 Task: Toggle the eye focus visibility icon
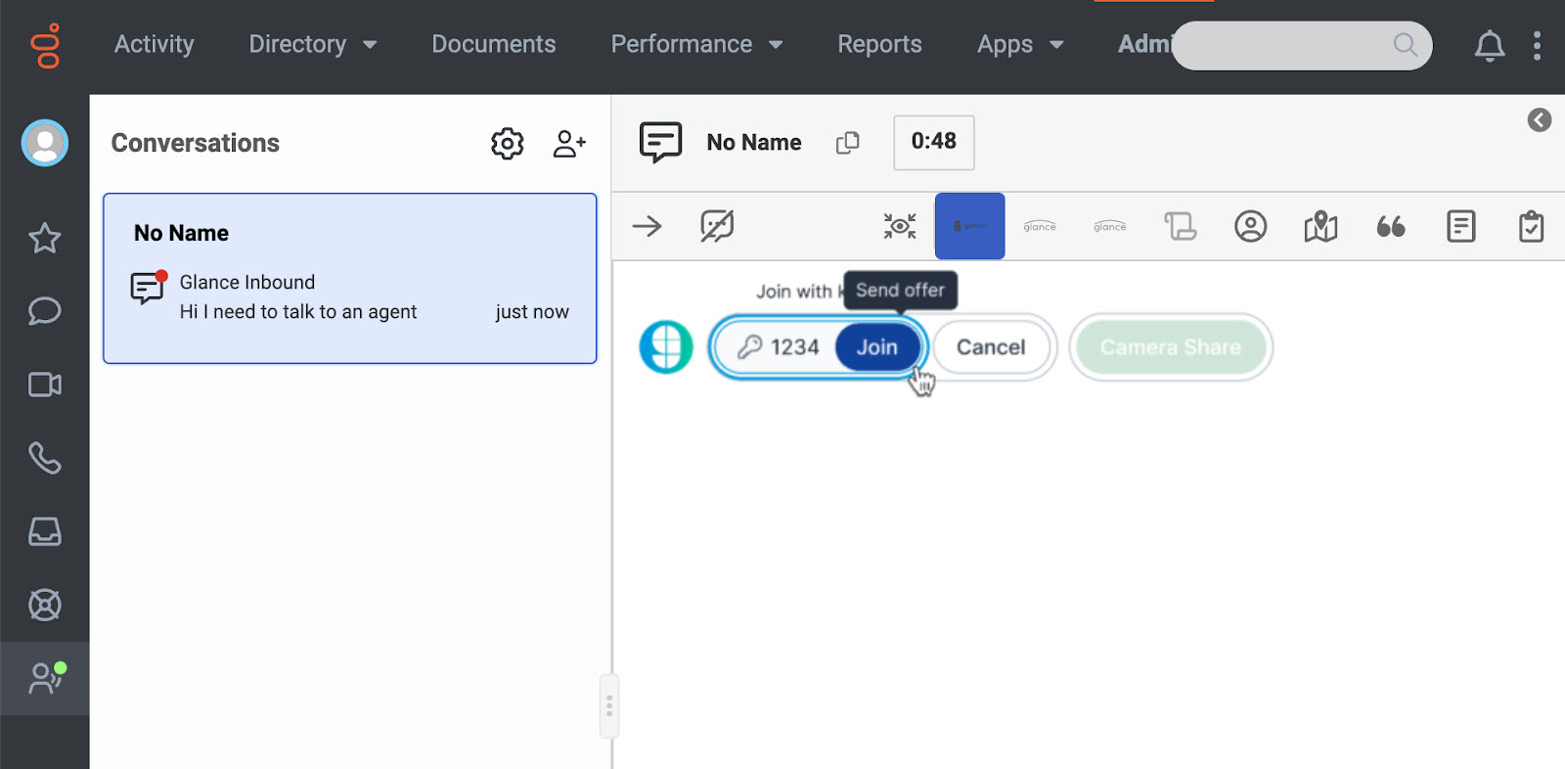tap(899, 227)
